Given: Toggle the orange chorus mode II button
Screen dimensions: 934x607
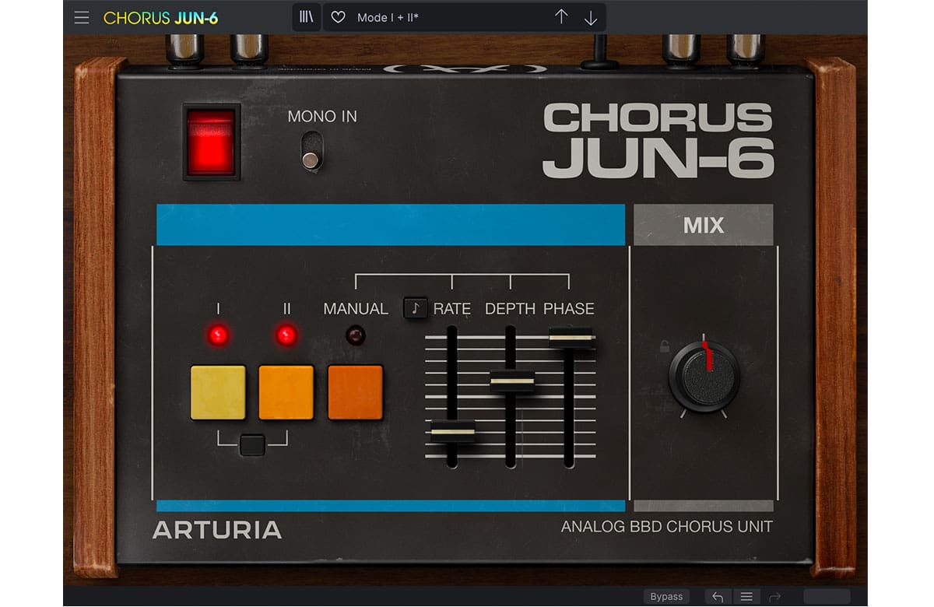Looking at the screenshot, I should pos(286,392).
